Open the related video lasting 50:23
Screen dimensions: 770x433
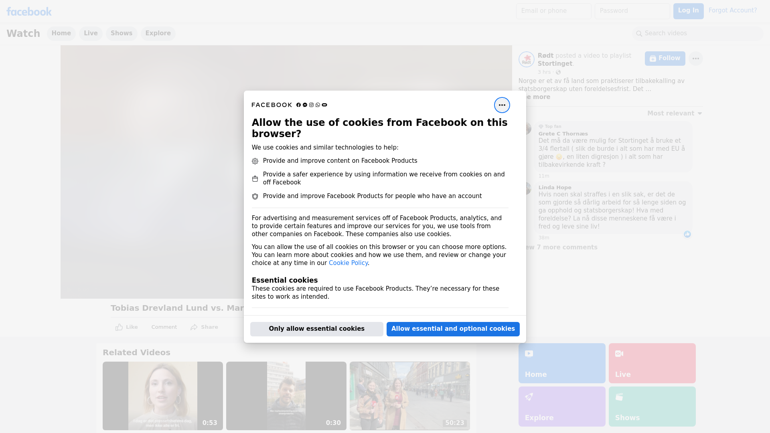click(409, 396)
